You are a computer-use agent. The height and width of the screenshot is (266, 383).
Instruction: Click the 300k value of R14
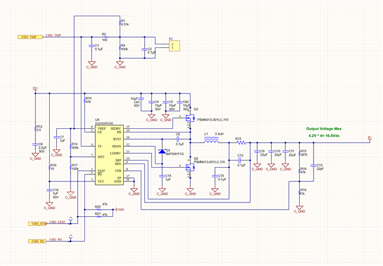click(75, 147)
